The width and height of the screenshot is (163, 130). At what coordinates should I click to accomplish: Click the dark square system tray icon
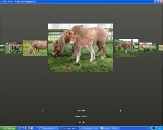coord(153,128)
